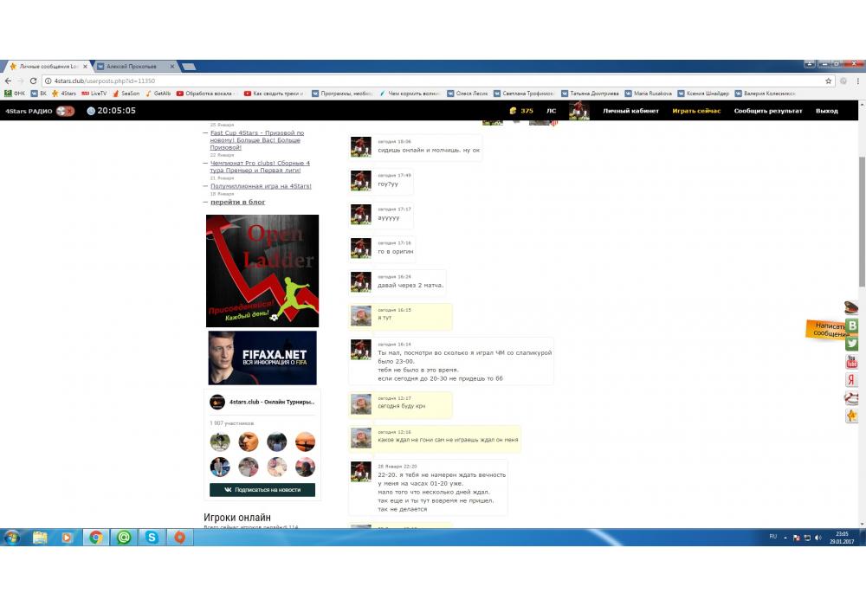Click Играть сейчас in the top menu
866x606 pixels.
point(696,111)
